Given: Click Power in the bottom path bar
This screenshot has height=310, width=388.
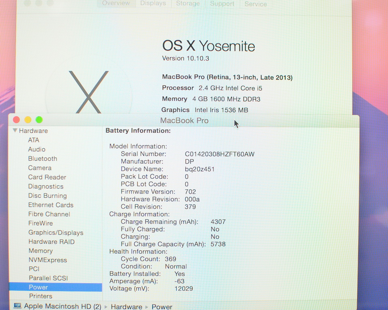Looking at the screenshot, I should pos(162,307).
